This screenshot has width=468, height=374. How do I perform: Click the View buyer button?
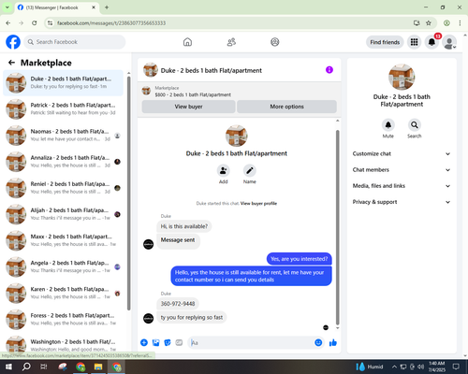coord(188,107)
